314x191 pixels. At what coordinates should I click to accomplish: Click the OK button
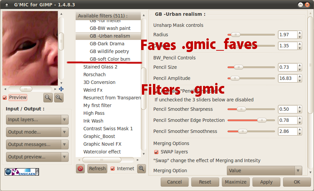[297, 182]
